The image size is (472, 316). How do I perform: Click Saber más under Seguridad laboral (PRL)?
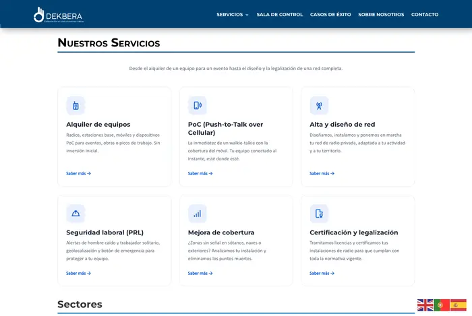(x=79, y=274)
